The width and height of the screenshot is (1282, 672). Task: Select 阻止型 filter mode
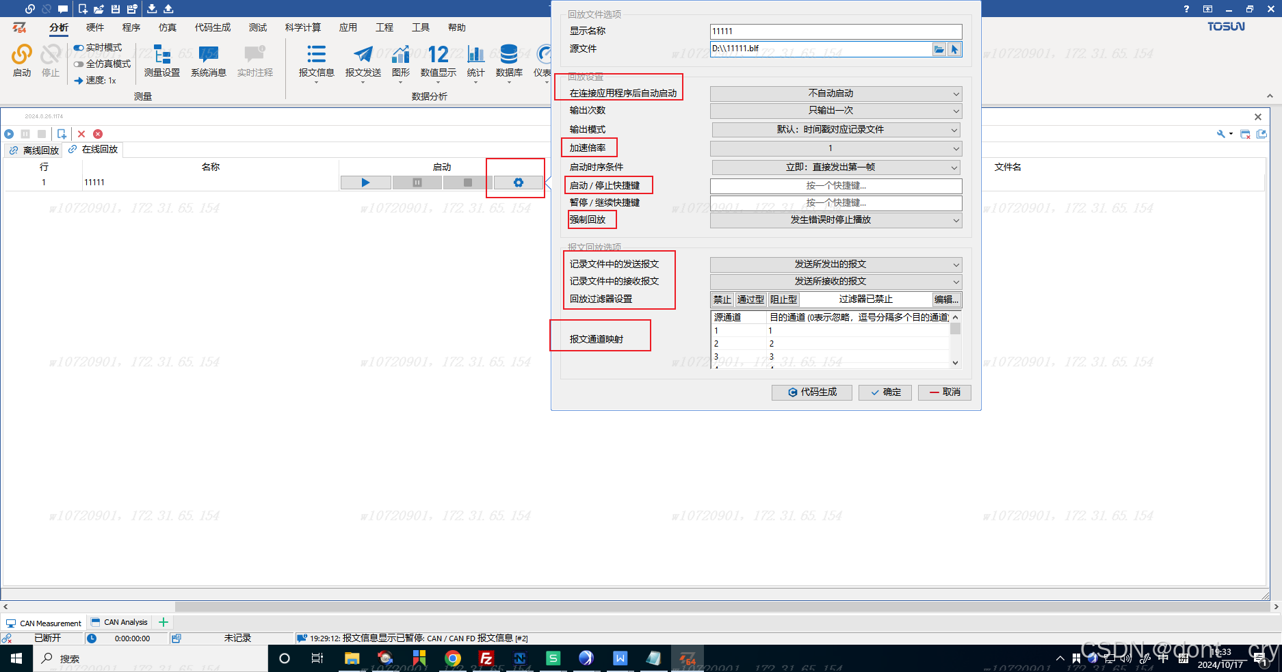[783, 299]
